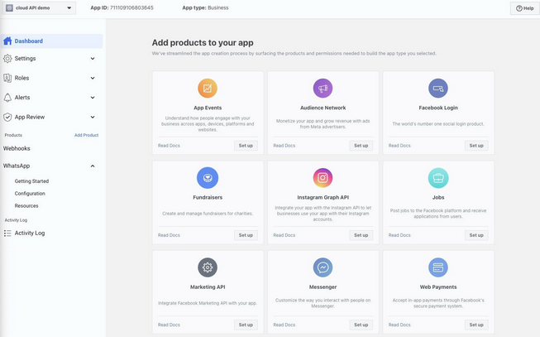Expand the Alerts menu chevron

93,98
